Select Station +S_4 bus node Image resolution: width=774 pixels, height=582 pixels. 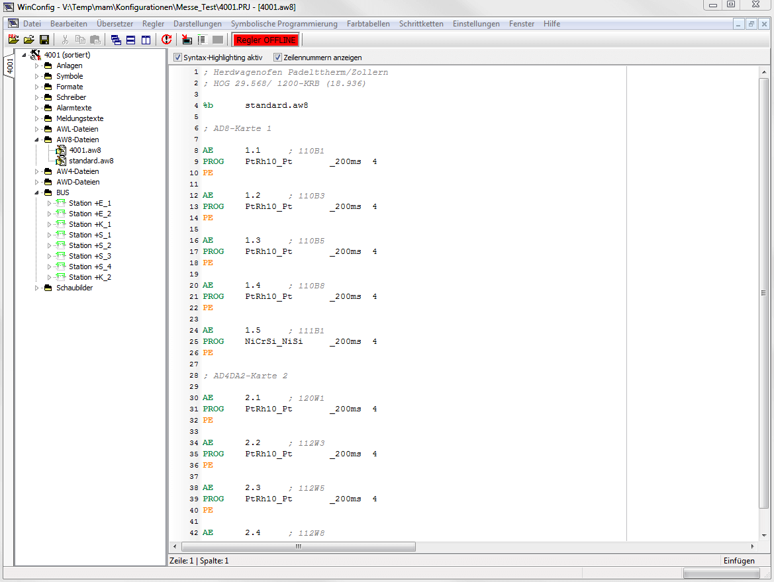coord(90,267)
